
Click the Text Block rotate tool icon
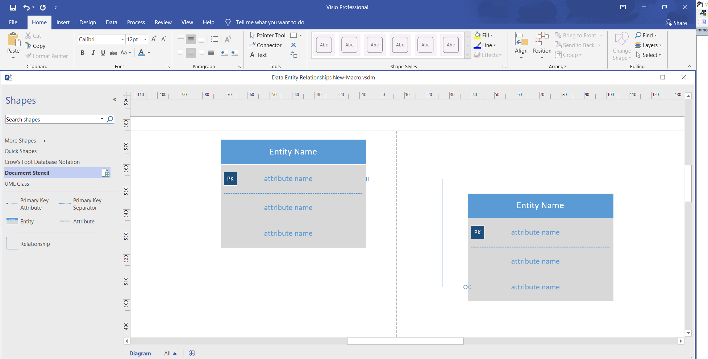click(293, 55)
